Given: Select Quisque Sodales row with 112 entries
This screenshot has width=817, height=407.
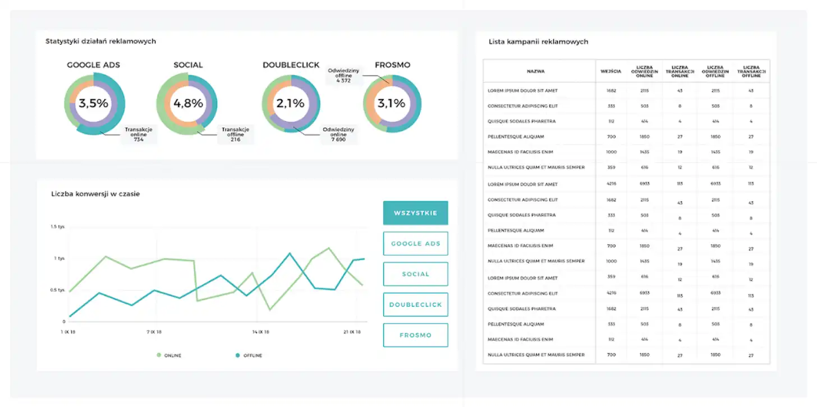Looking at the screenshot, I should [x=627, y=121].
